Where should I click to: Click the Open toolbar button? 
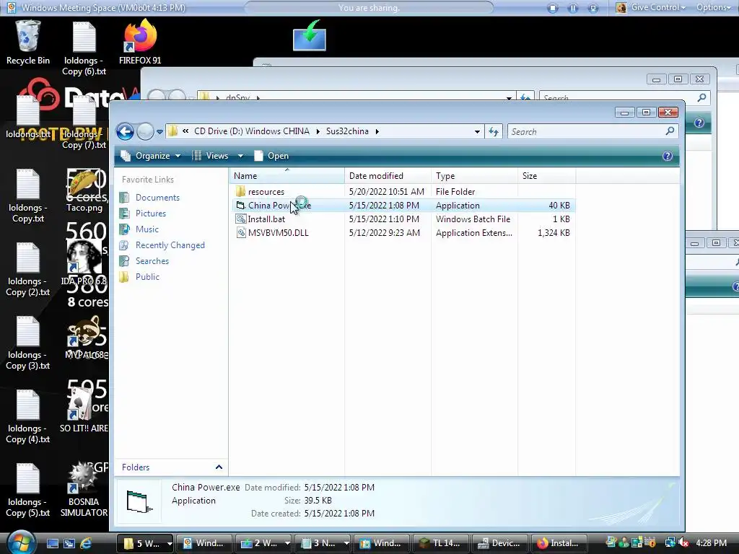pos(271,156)
